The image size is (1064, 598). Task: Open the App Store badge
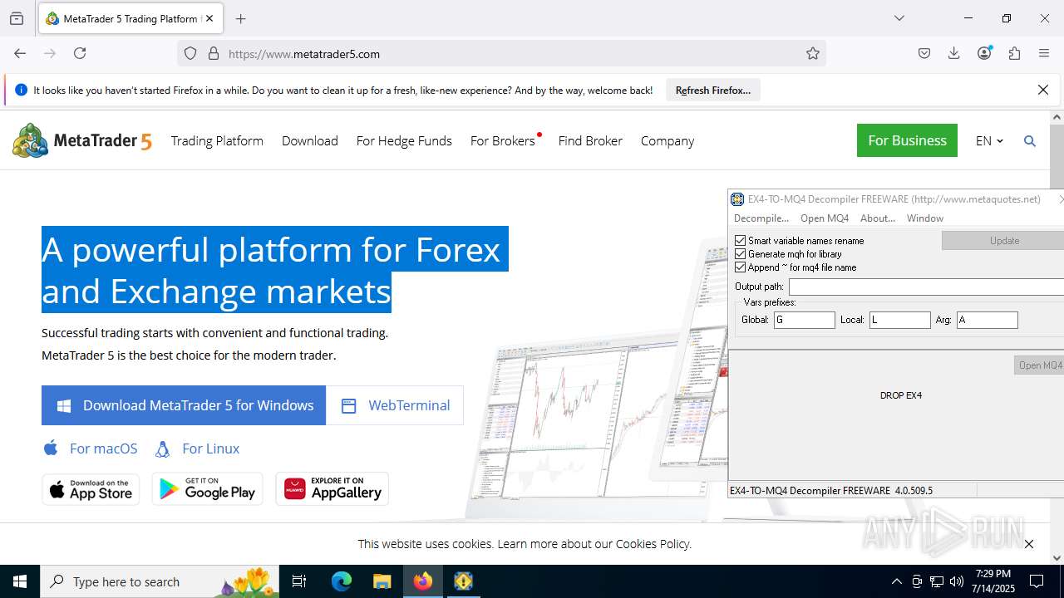pos(91,489)
